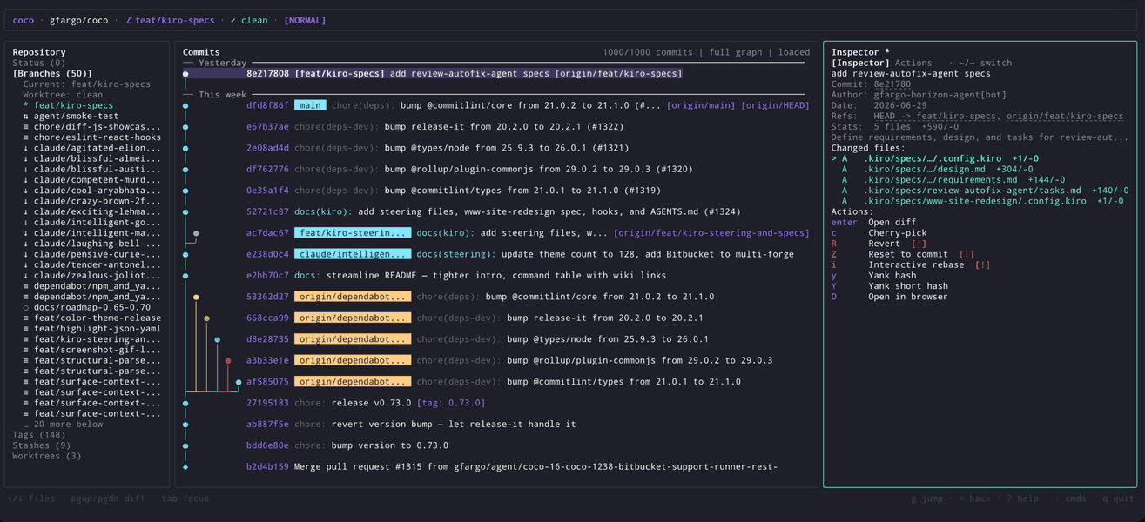Click the orange graph node of commit 53362d27

(x=196, y=297)
